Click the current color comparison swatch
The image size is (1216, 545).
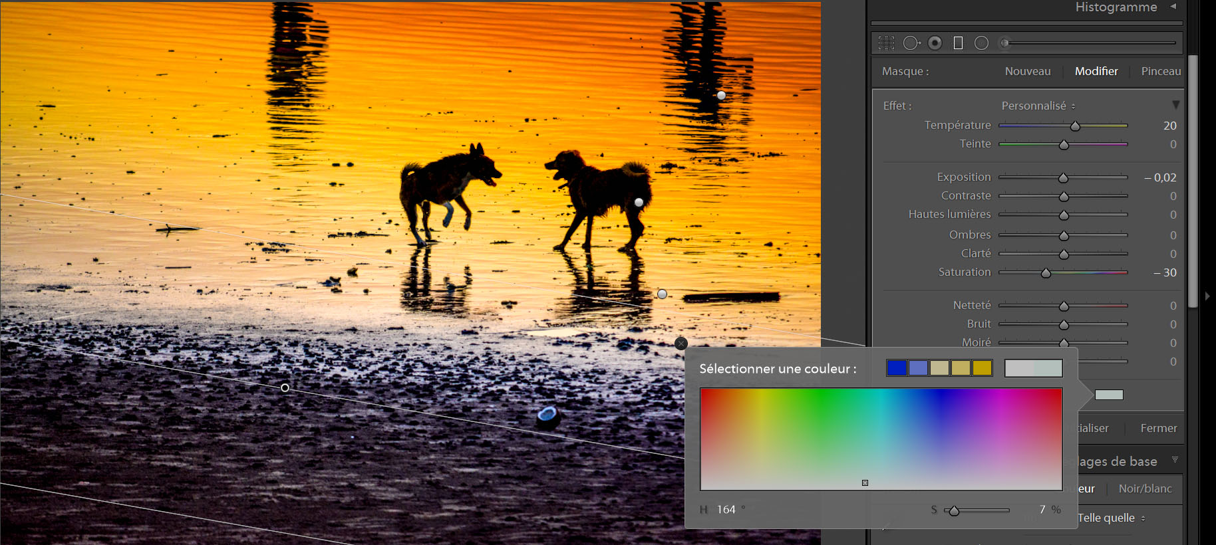tap(1033, 368)
